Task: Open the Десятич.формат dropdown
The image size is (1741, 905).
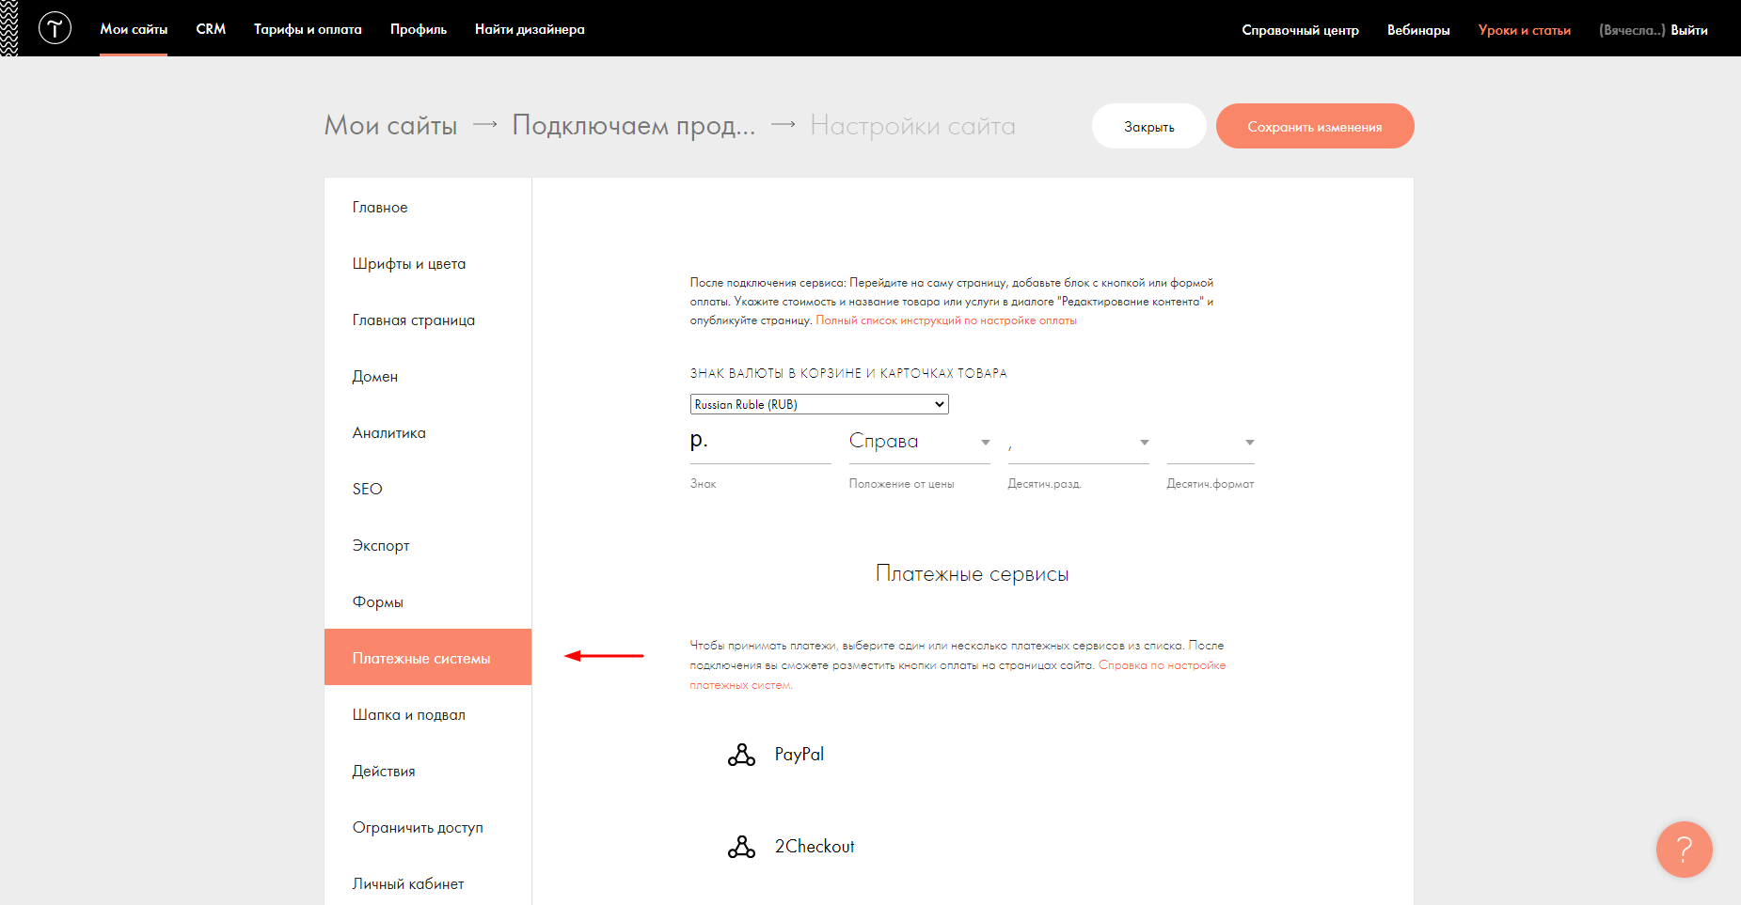Action: [x=1211, y=442]
